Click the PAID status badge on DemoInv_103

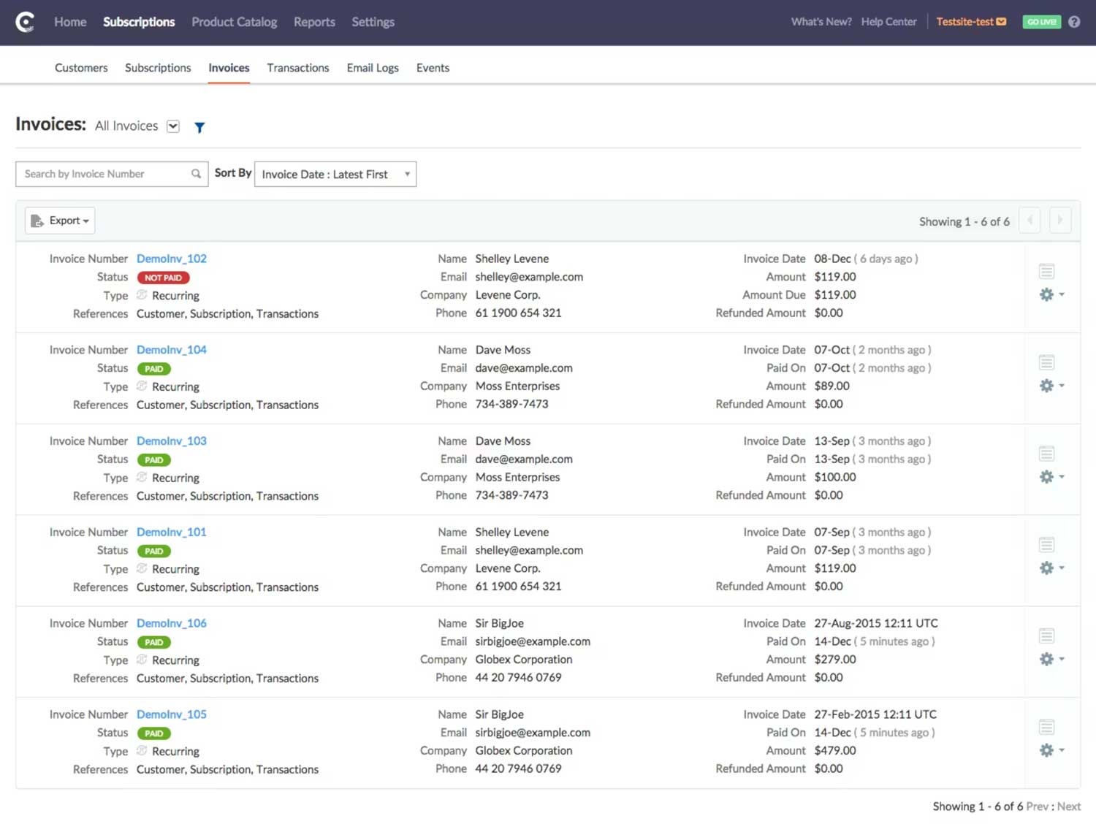(x=153, y=459)
